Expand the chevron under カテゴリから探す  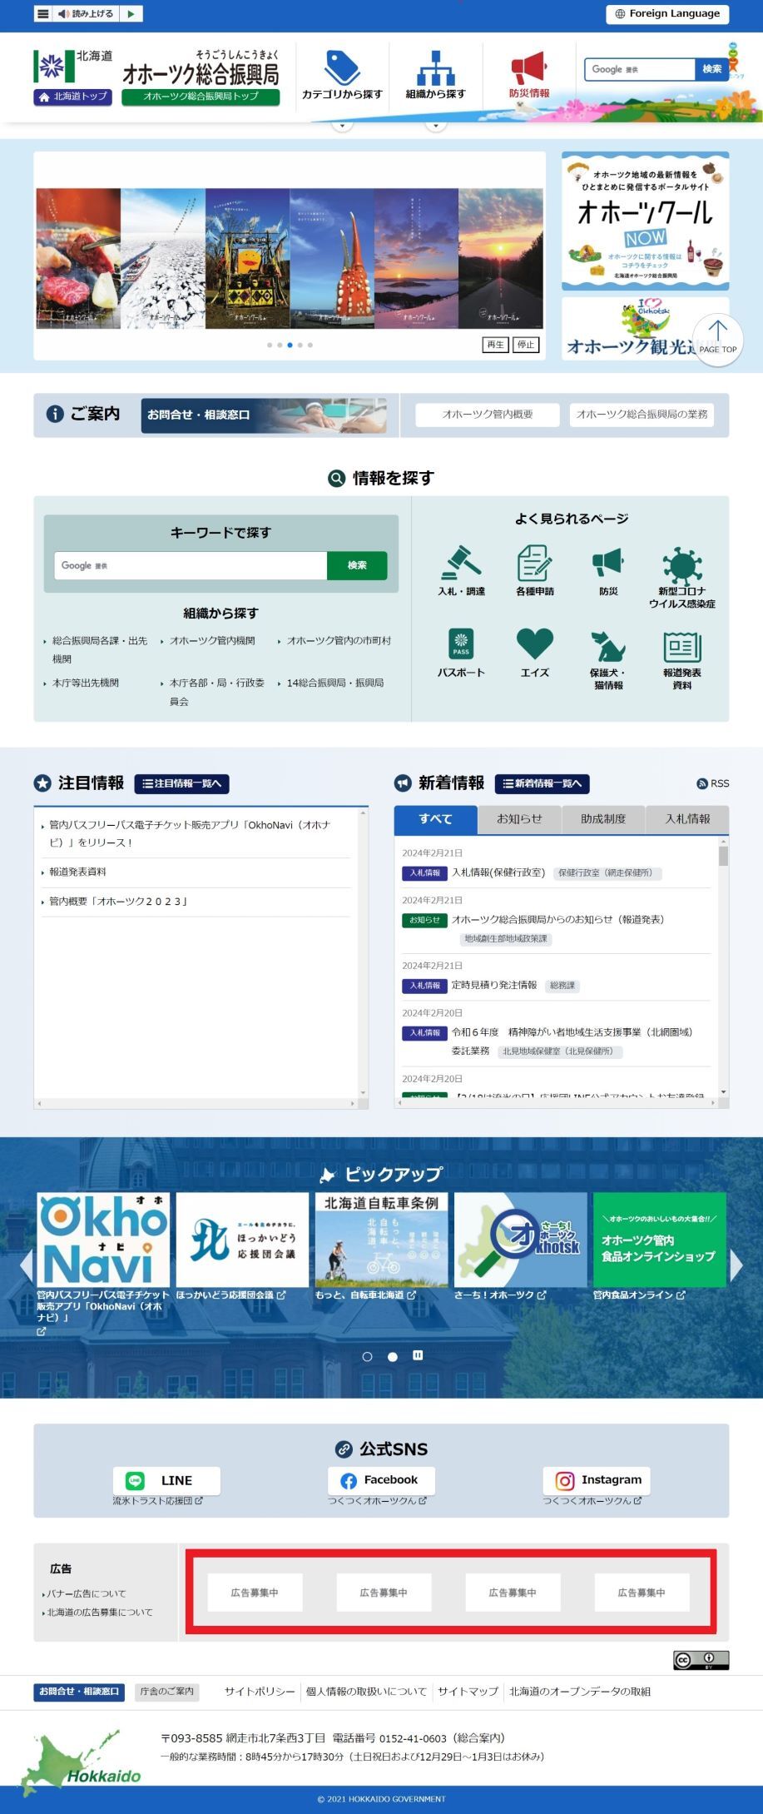tap(342, 126)
